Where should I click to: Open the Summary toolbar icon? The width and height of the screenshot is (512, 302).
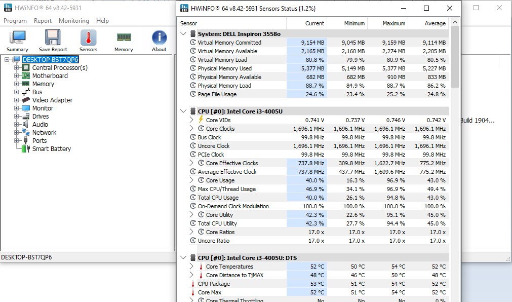(x=17, y=37)
